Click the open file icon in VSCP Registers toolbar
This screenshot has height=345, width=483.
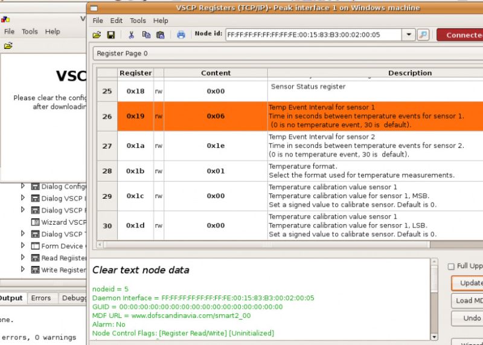pyautogui.click(x=97, y=35)
